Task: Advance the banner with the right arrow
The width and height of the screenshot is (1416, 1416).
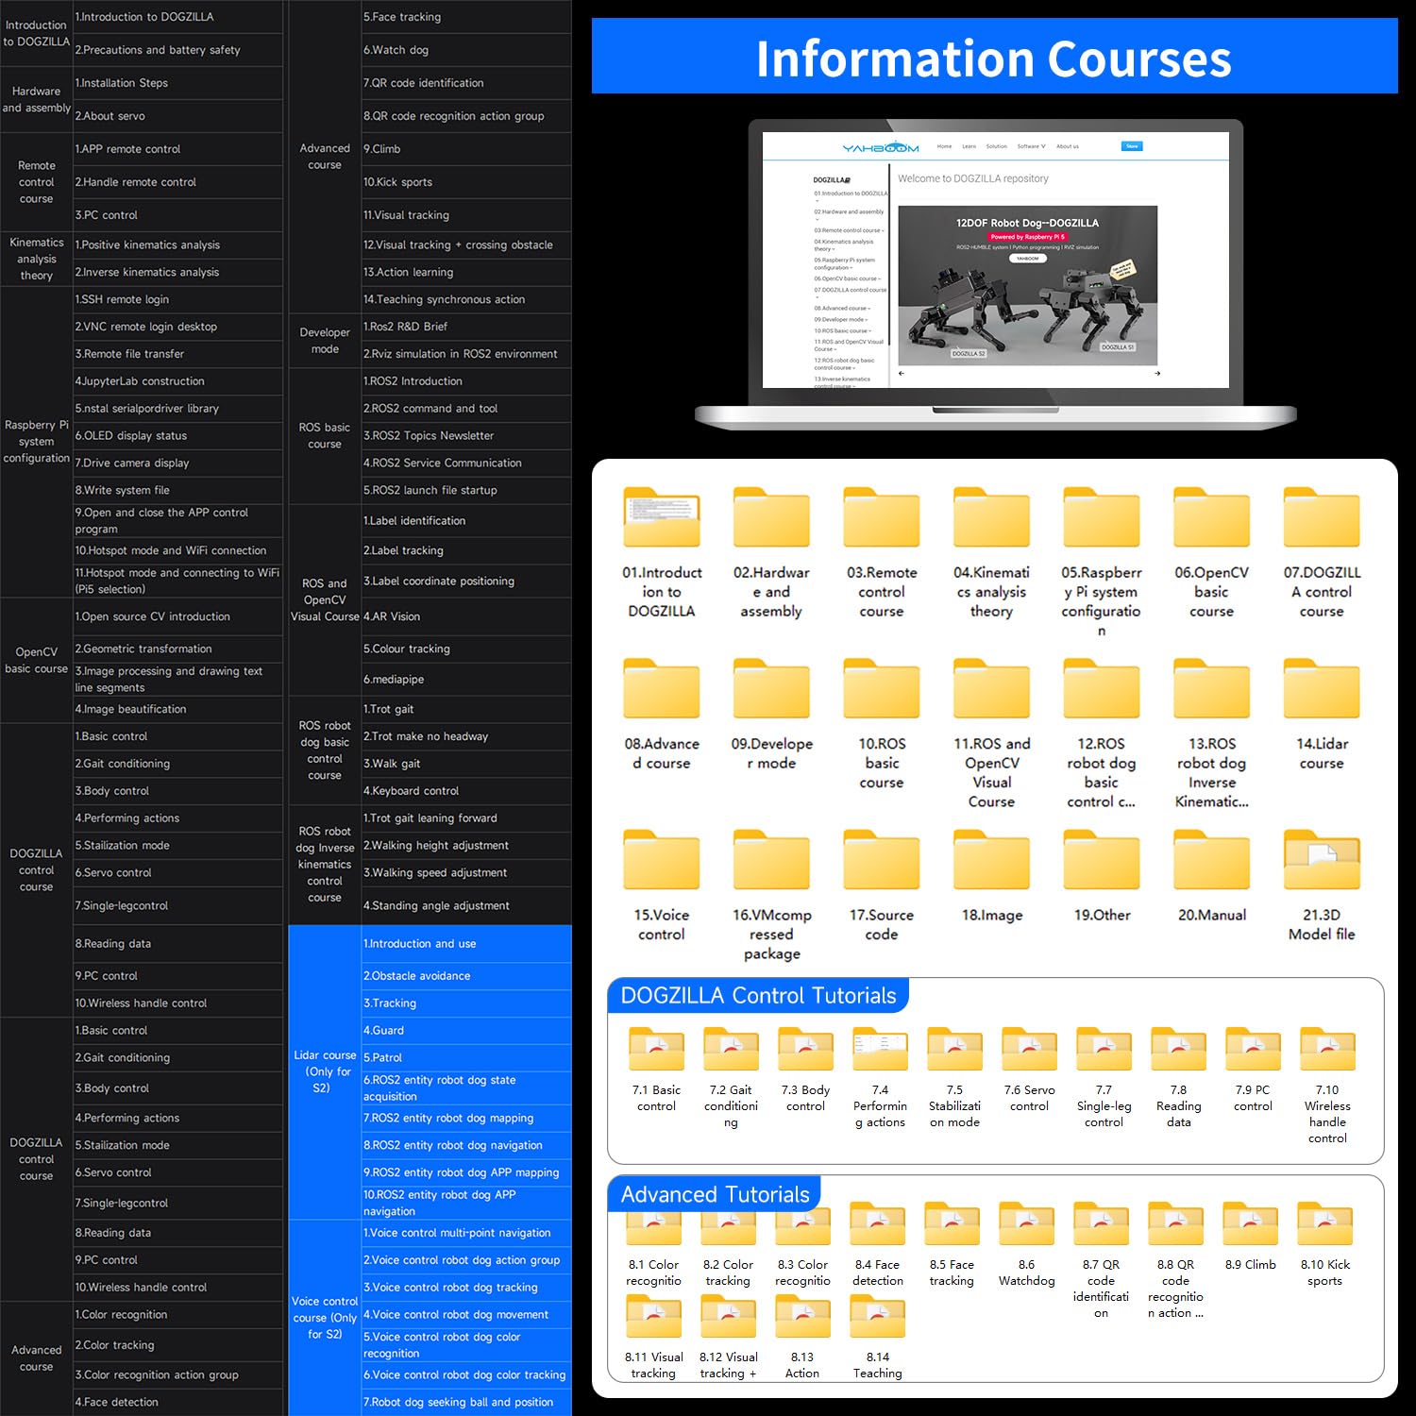Action: tap(1157, 373)
